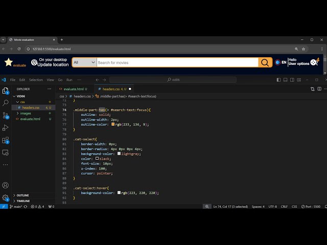This screenshot has height=245, width=327.
Task: Open the File menu
Action: (x=13, y=80)
